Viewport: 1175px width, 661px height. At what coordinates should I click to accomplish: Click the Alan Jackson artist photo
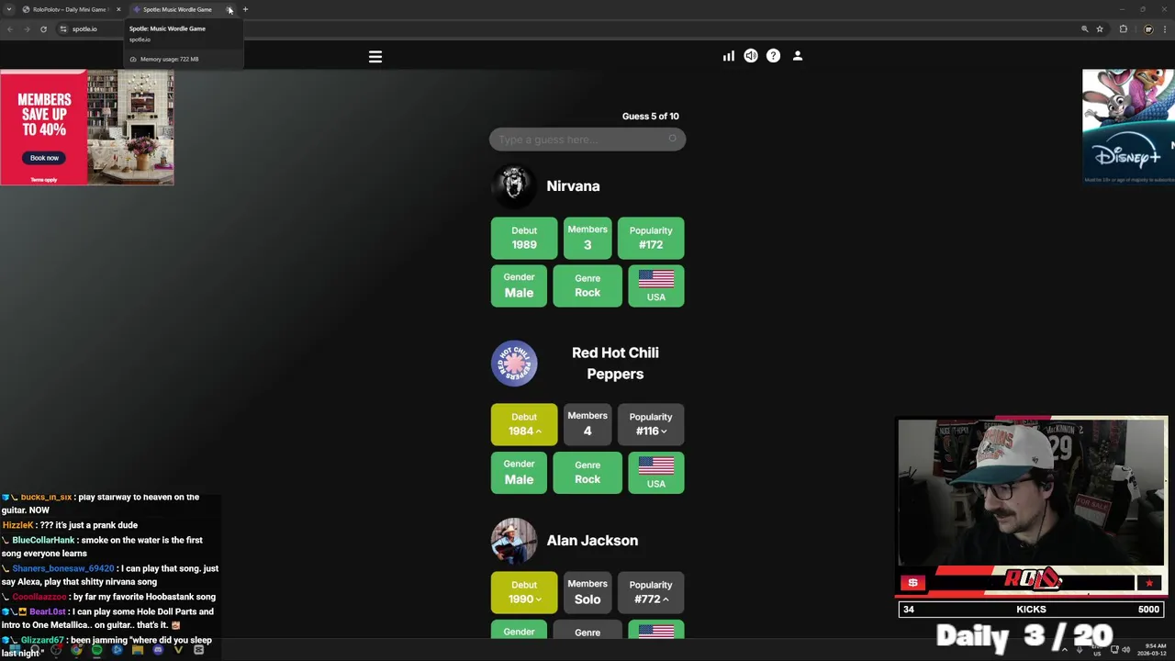coord(514,541)
